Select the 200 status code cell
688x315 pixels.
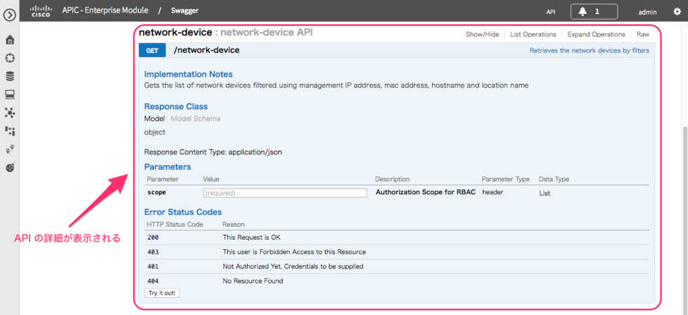(153, 237)
